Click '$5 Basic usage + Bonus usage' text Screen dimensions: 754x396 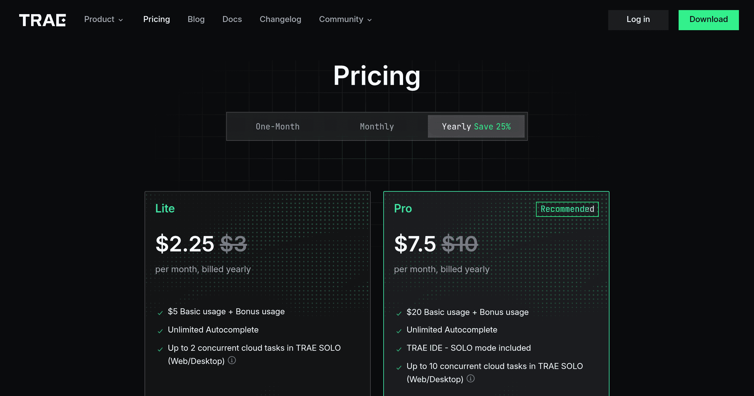226,311
